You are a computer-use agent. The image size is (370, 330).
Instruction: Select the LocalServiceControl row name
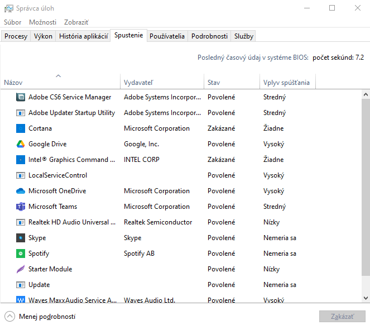click(58, 175)
